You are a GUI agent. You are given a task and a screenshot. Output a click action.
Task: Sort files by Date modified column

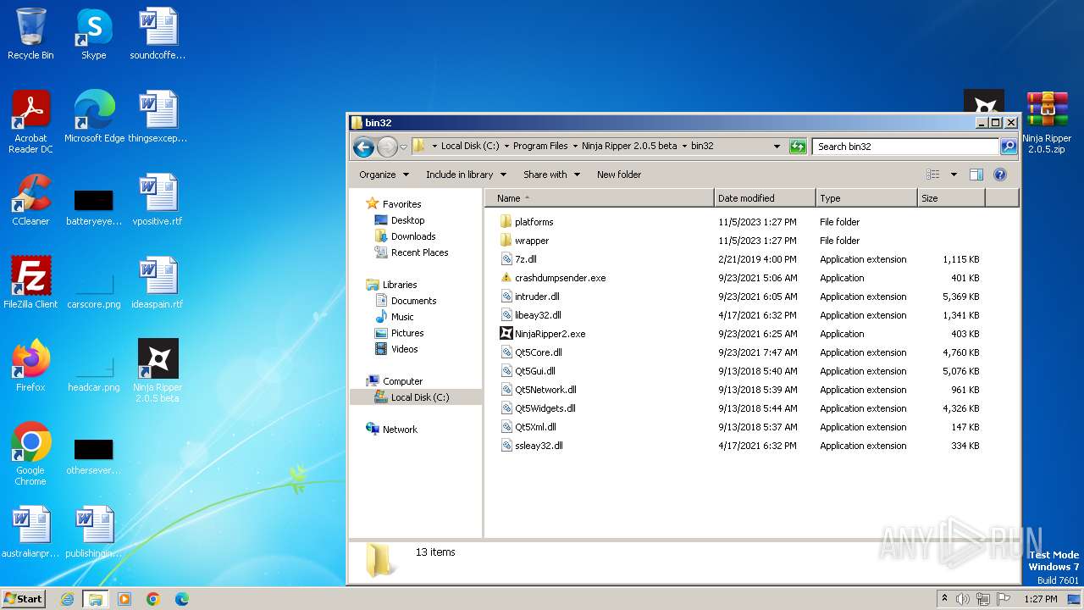765,198
